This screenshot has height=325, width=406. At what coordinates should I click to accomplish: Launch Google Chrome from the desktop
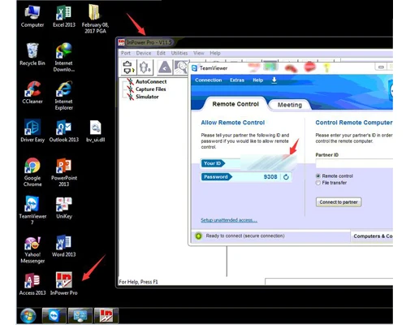tap(32, 172)
